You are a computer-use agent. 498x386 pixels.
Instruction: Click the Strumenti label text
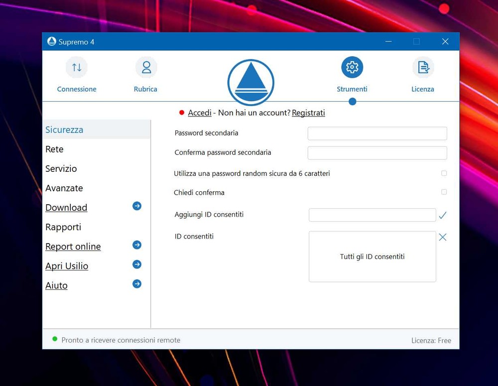tap(352, 89)
